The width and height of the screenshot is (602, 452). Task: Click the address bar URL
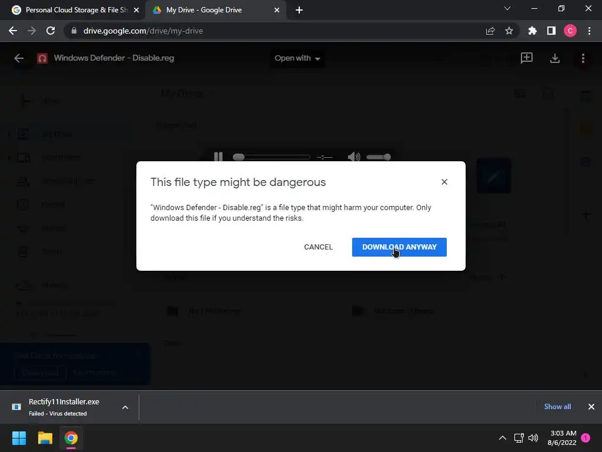tap(143, 31)
